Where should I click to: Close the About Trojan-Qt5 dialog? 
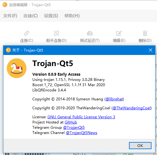[x=151, y=50]
